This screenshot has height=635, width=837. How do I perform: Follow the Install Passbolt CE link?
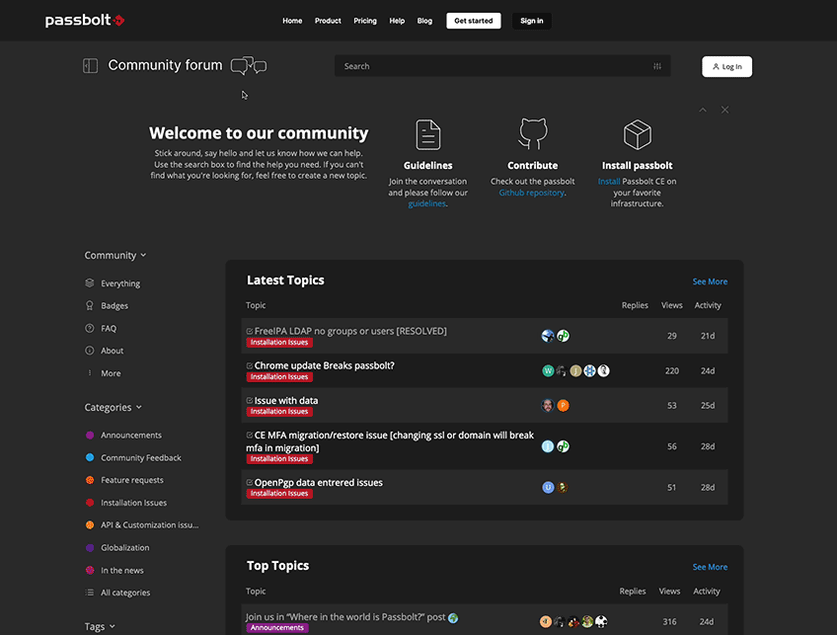pyautogui.click(x=609, y=182)
